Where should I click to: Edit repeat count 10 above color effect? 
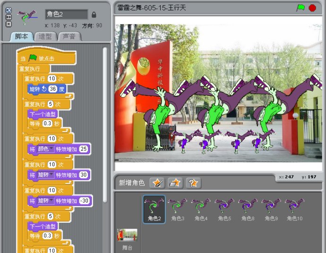52,138
